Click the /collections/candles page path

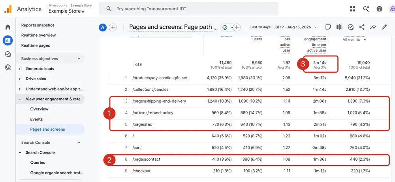150,90
